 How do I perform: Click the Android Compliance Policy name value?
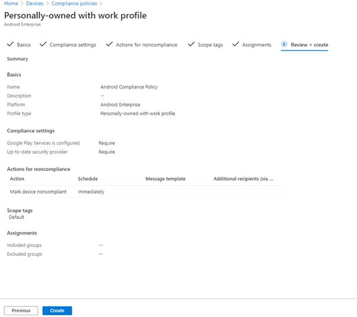[129, 87]
